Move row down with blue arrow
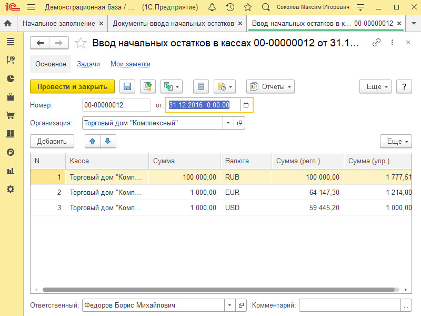 [x=107, y=141]
